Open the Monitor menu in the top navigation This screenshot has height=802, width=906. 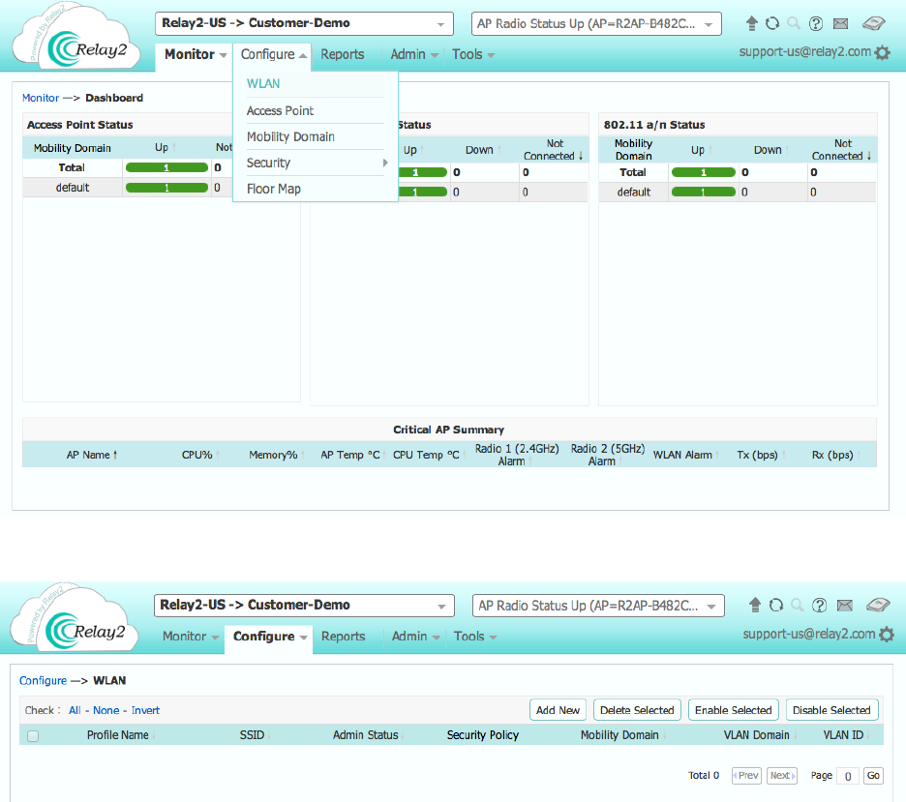pyautogui.click(x=195, y=55)
